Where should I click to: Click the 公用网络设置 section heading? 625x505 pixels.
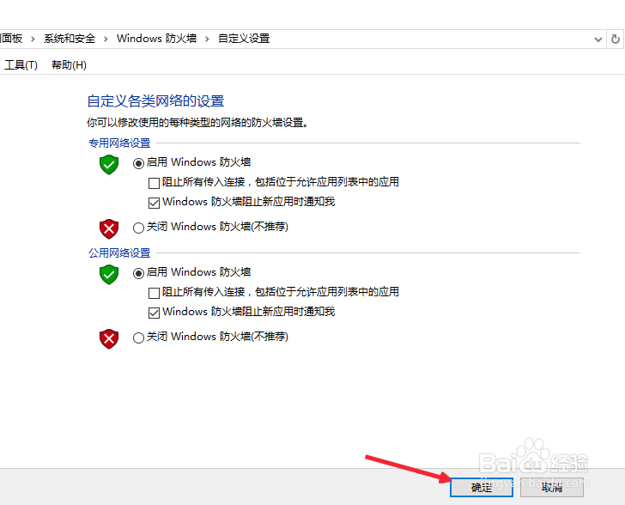[x=119, y=252]
